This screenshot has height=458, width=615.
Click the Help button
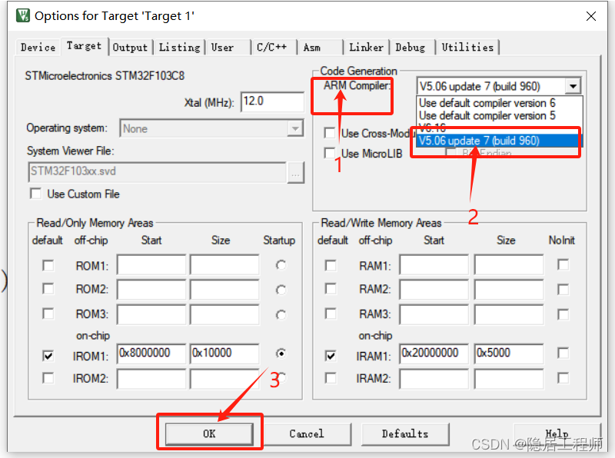click(x=557, y=433)
